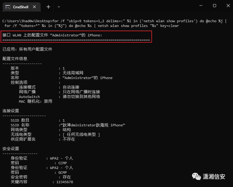Click the '无线局域网' type value

click(x=73, y=73)
